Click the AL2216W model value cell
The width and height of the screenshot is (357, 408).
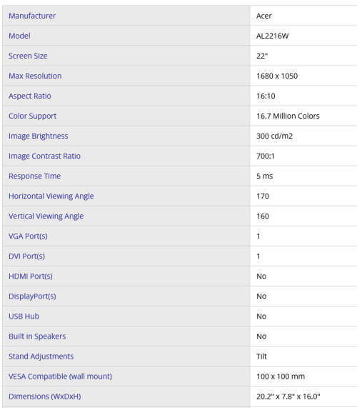coord(303,36)
